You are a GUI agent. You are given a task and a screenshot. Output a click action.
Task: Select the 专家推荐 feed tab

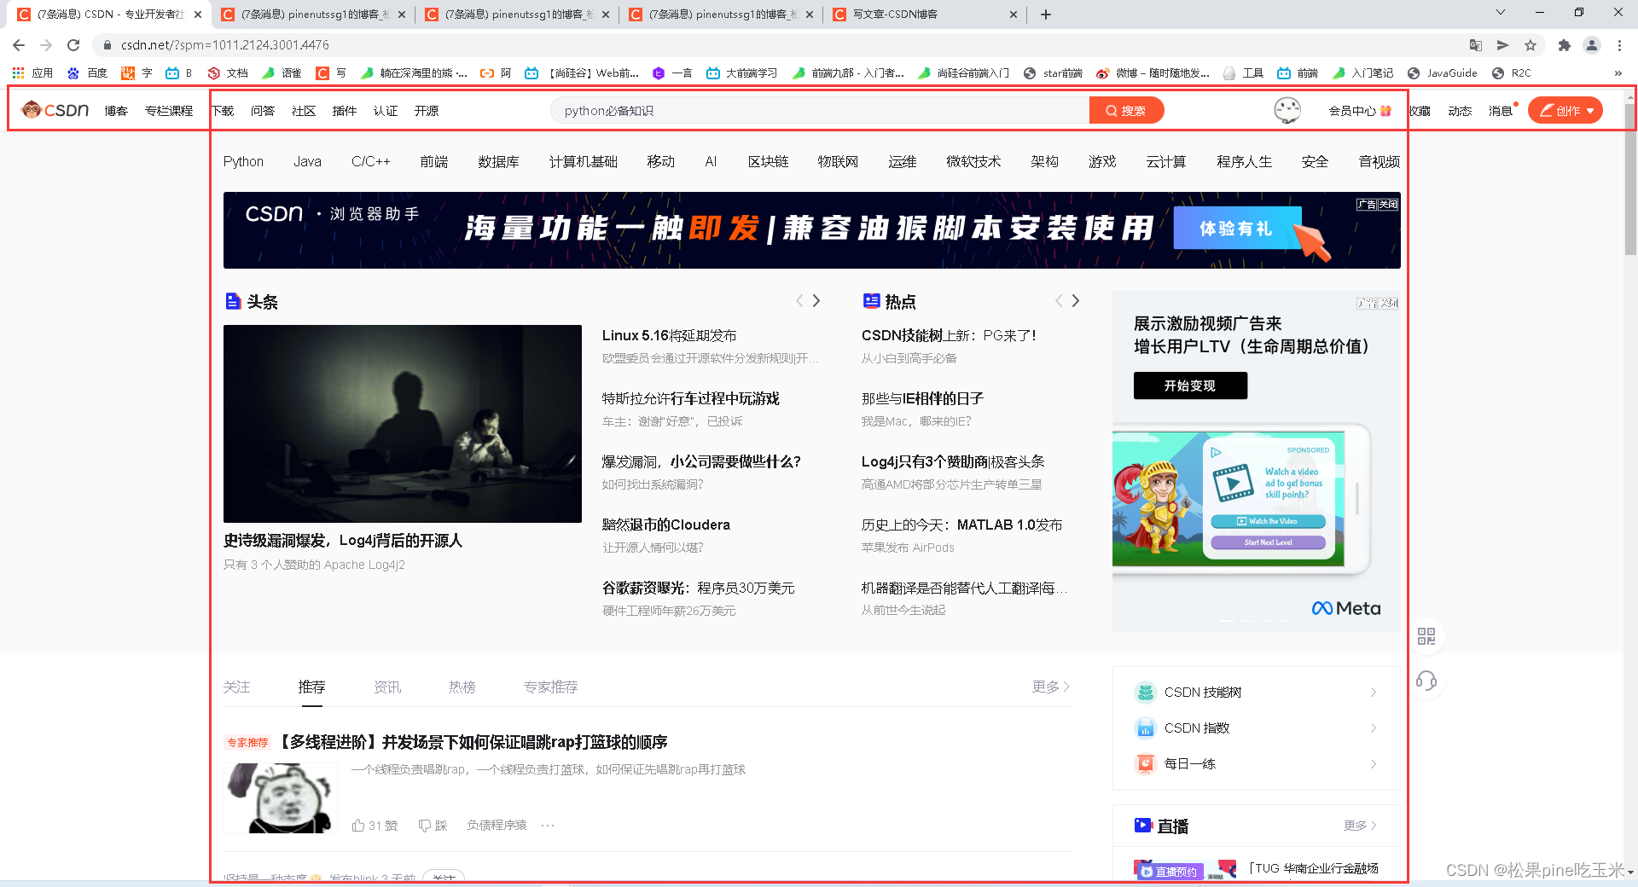point(551,687)
